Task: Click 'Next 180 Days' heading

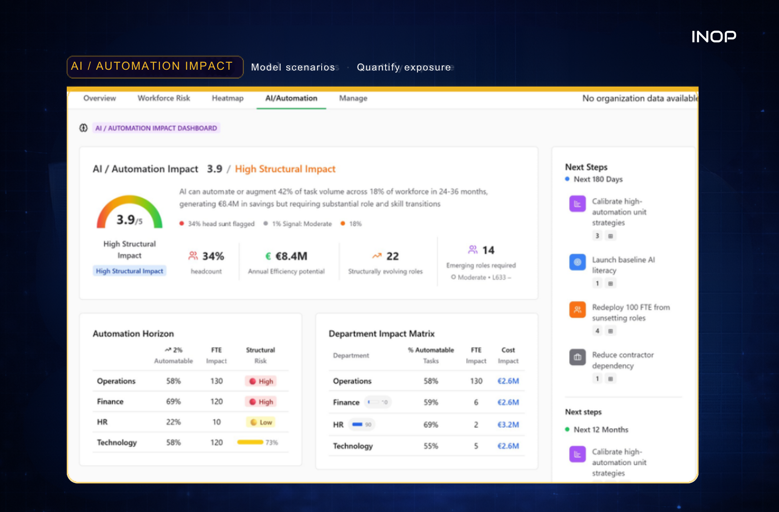Action: coord(598,179)
